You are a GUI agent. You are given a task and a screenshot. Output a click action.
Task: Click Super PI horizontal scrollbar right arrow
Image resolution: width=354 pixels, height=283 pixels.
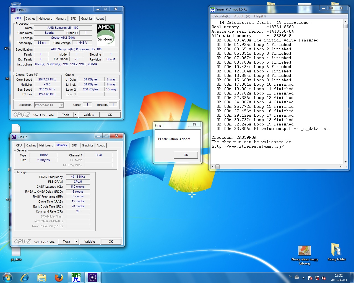pos(340,167)
